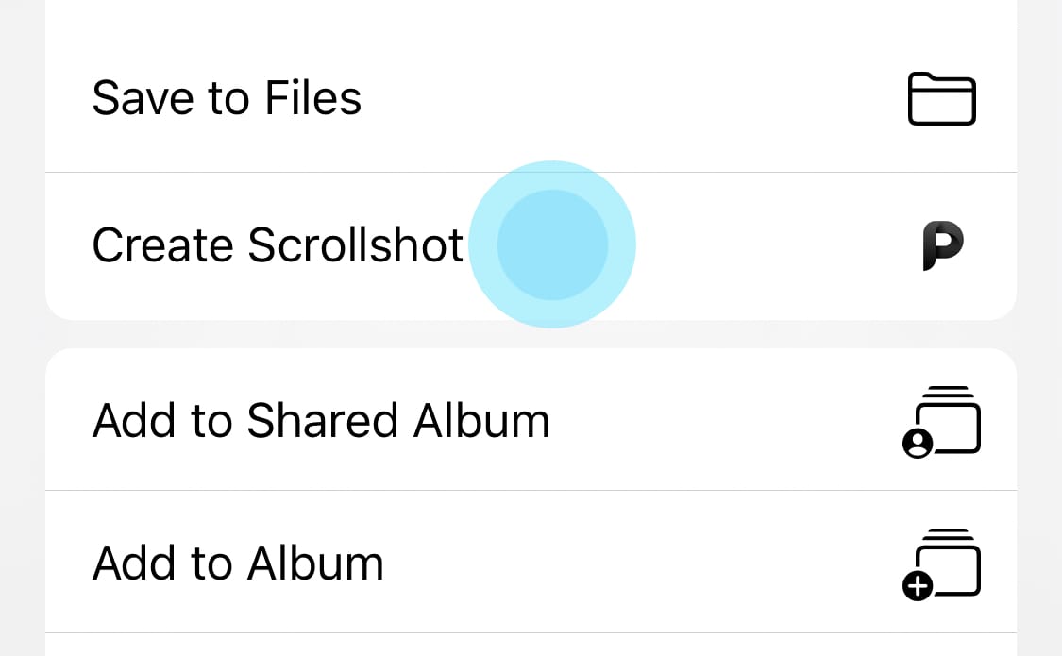
Task: Click the person badge on the shared album icon
Action: coord(918,444)
